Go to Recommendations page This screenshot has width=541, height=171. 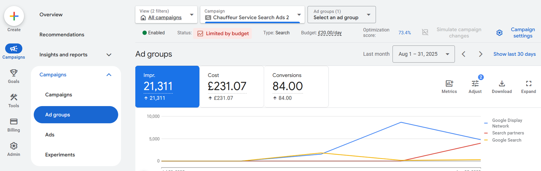[x=62, y=34]
